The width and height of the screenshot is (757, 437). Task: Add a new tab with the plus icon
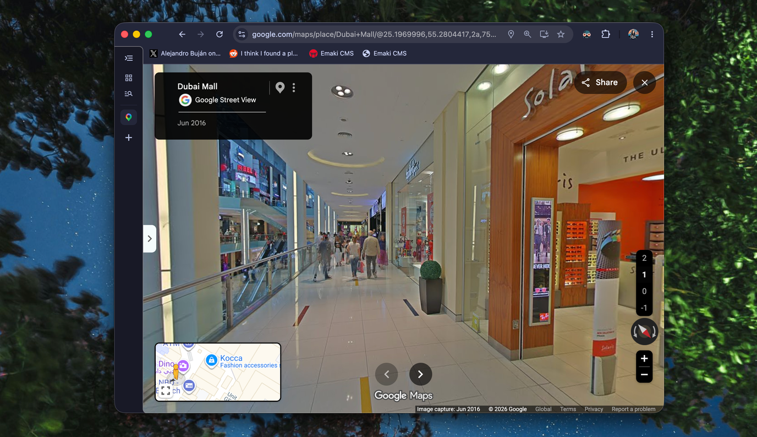pos(129,138)
